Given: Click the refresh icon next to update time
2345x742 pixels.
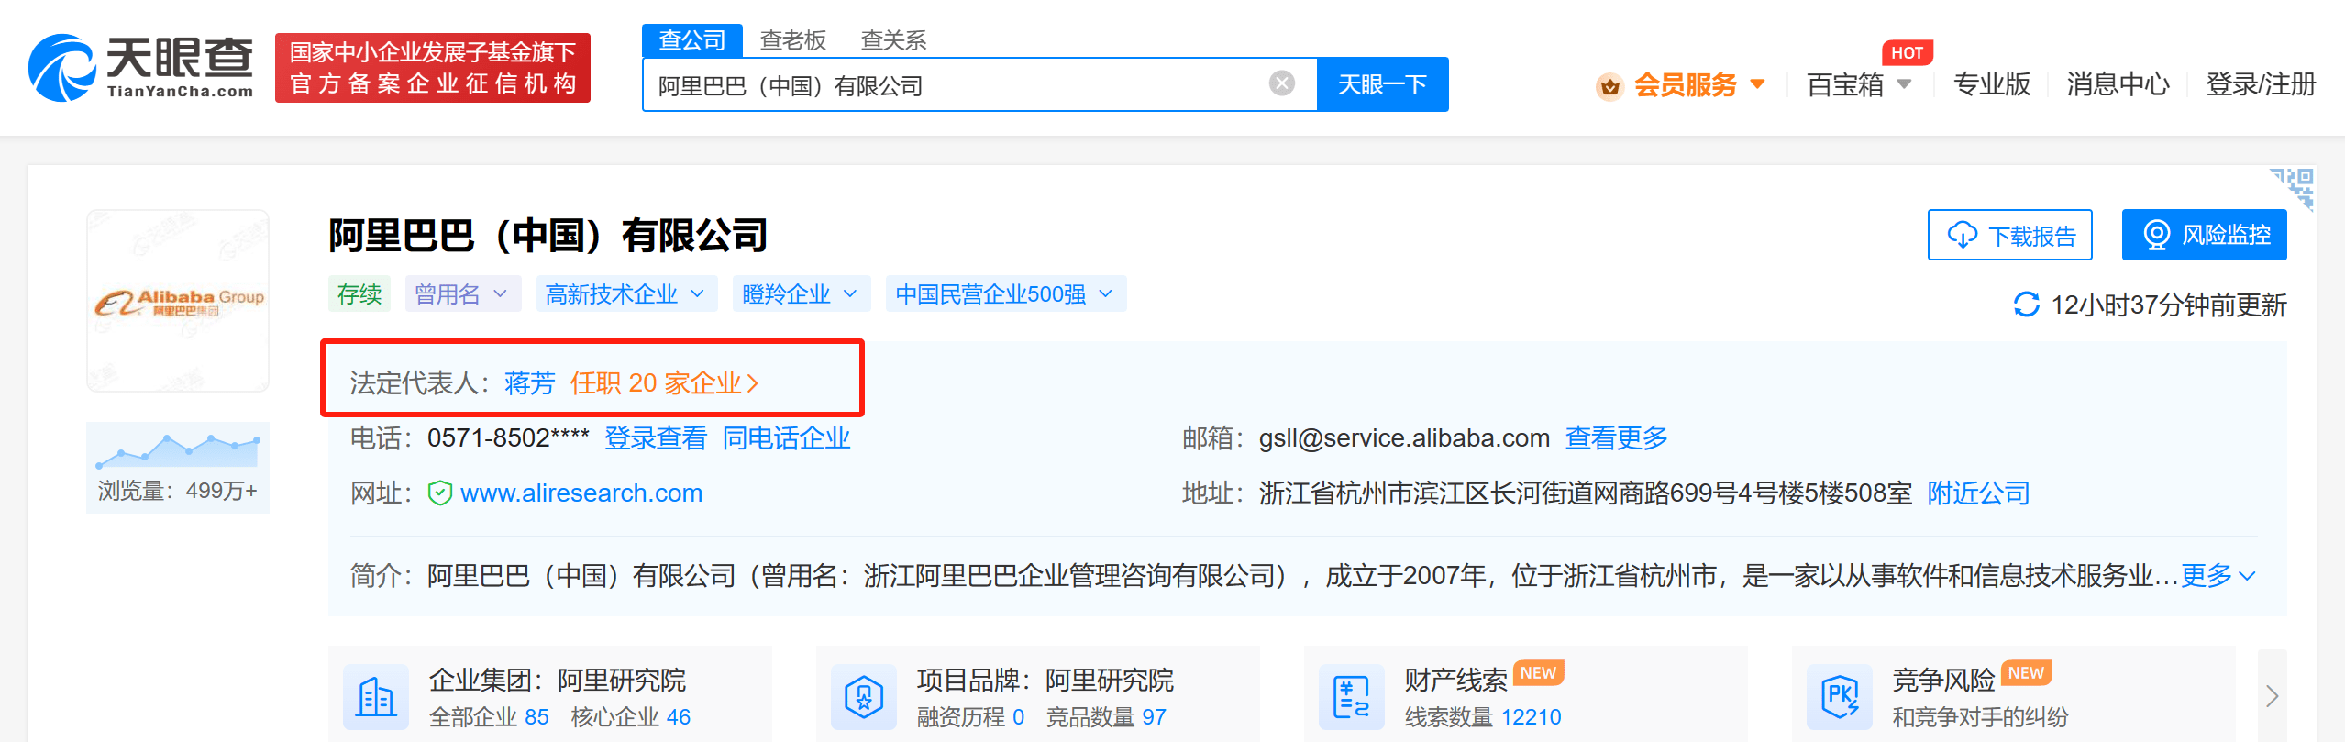Looking at the screenshot, I should pos(2026,305).
